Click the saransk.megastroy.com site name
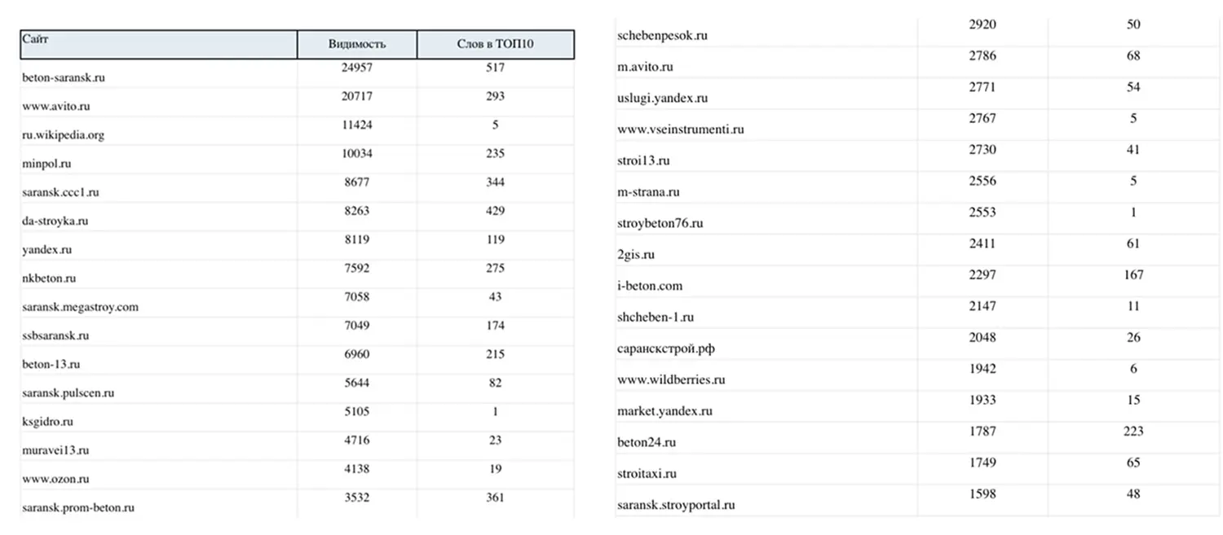 click(80, 307)
